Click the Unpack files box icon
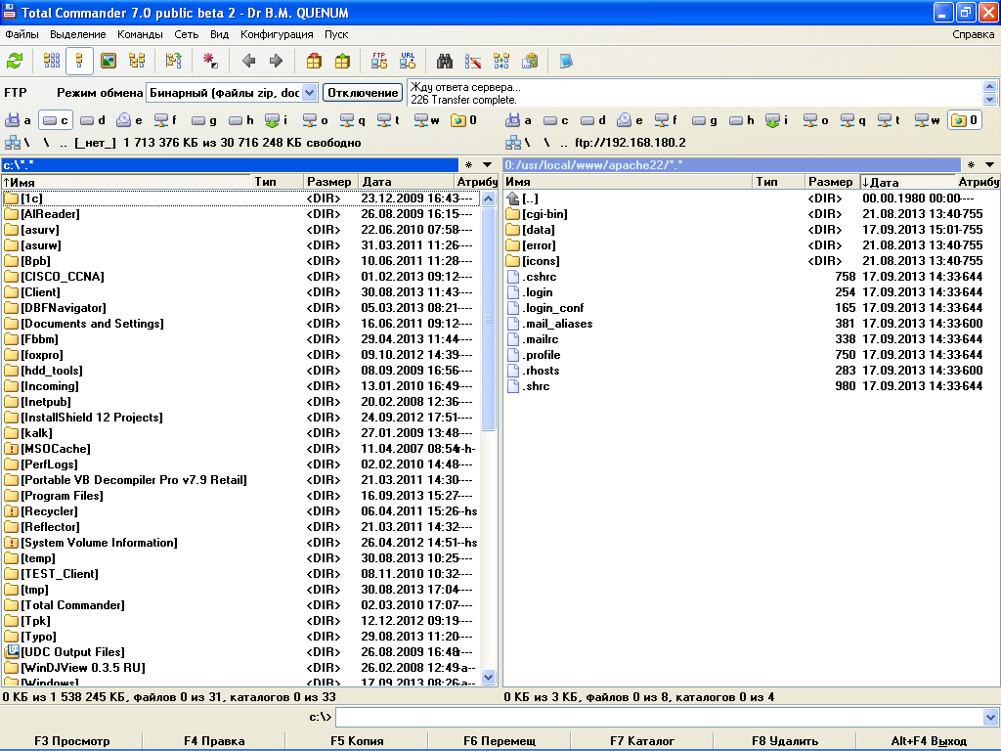 342,62
